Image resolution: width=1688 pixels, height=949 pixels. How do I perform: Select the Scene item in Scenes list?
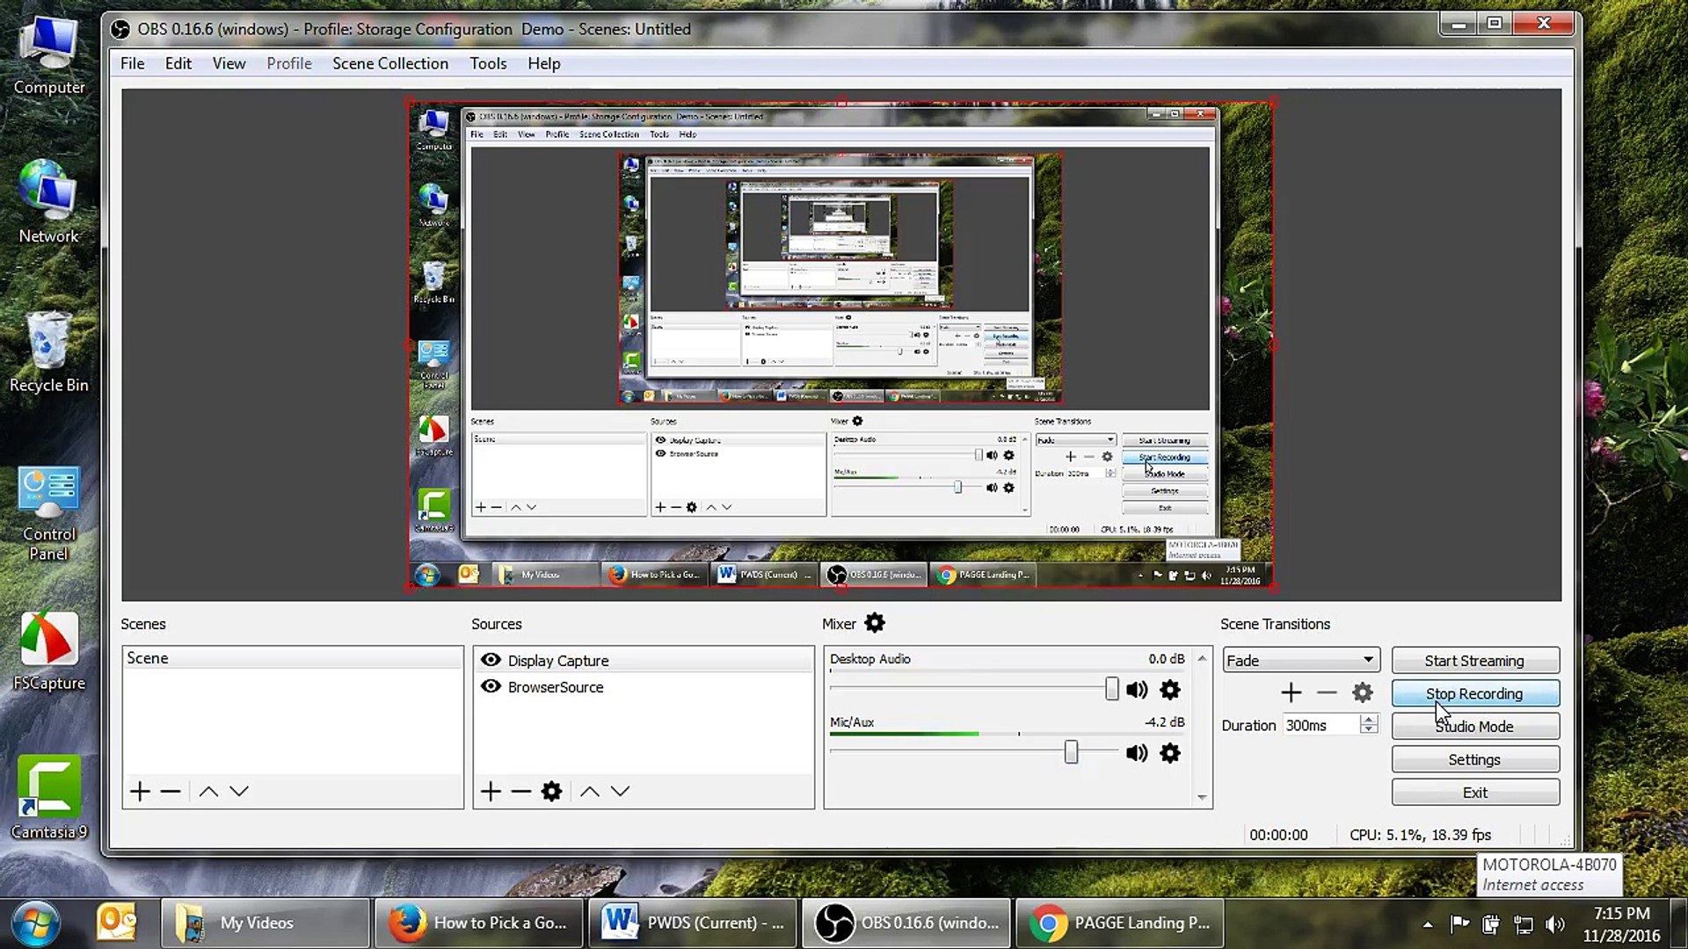(x=292, y=658)
